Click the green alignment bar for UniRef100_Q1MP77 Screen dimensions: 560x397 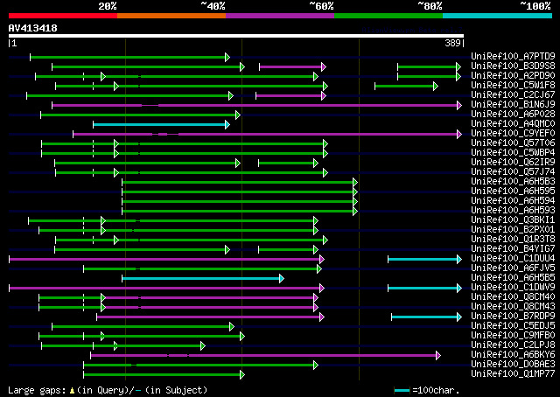tap(164, 374)
